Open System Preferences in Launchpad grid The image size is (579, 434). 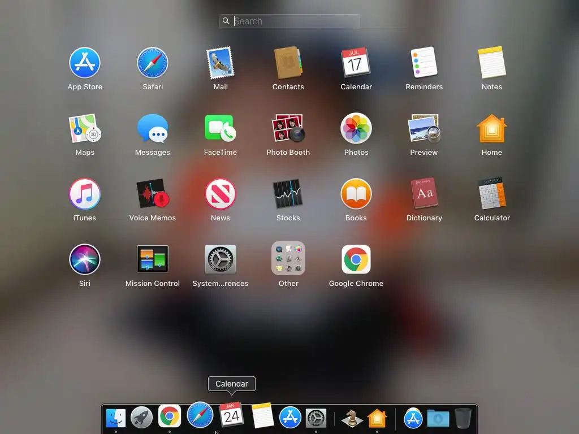click(x=221, y=259)
